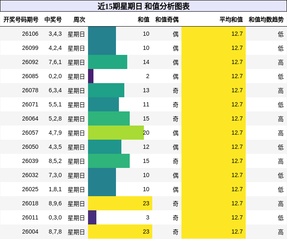Select issue number 26099
287x239 pixels.
point(30,48)
